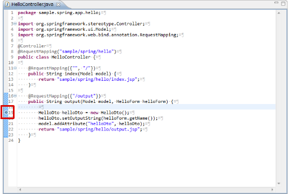The width and height of the screenshot is (288, 194).
Task: Click the 'new HelloDto()' expression
Action: tap(108, 113)
